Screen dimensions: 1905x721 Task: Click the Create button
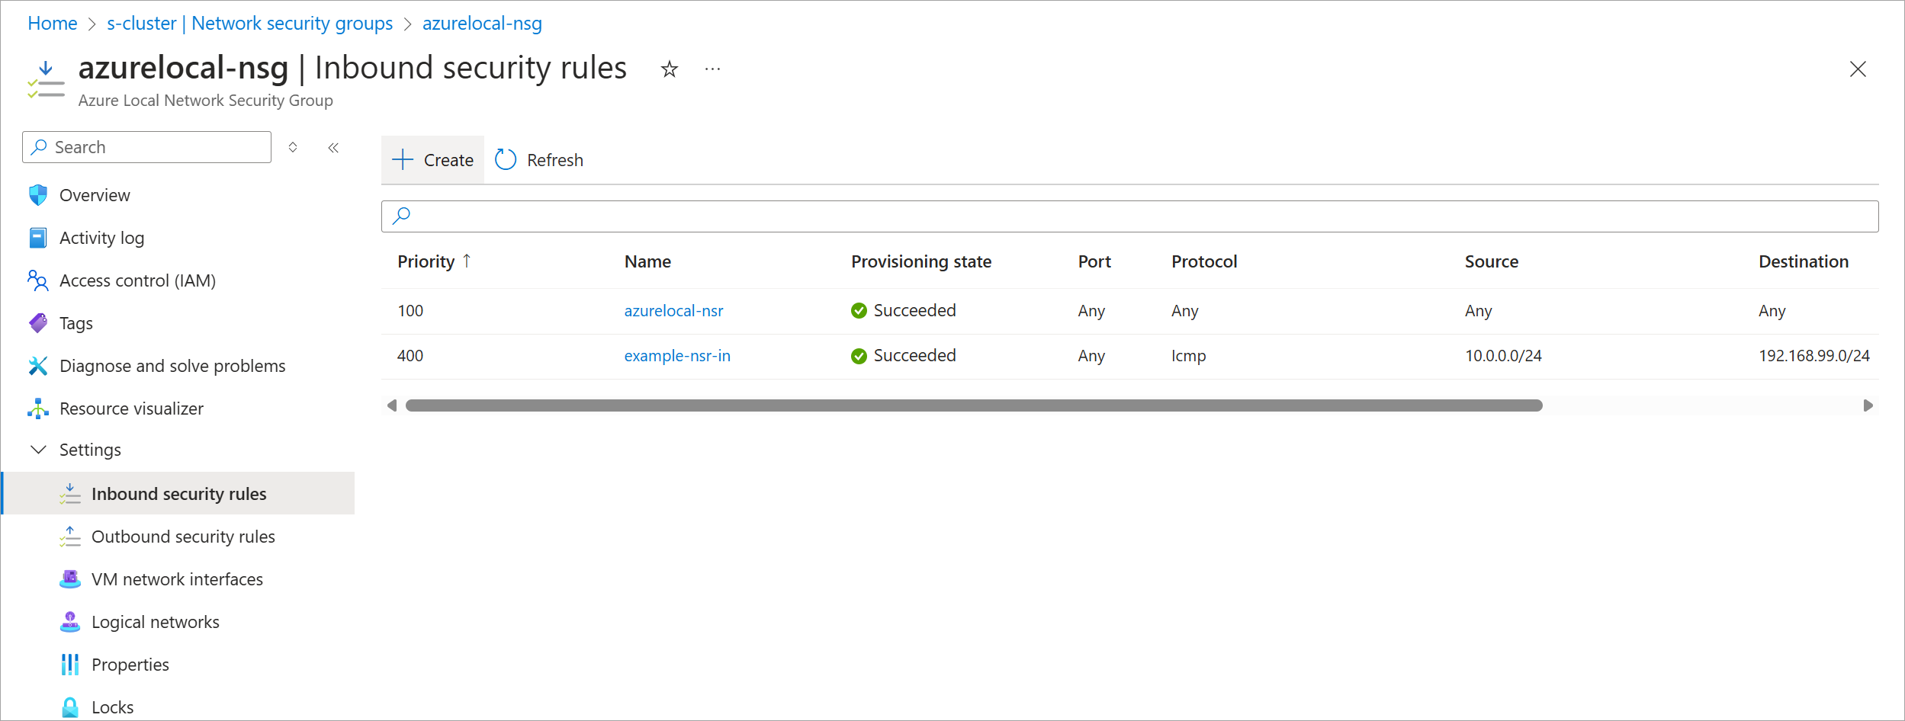click(x=432, y=160)
